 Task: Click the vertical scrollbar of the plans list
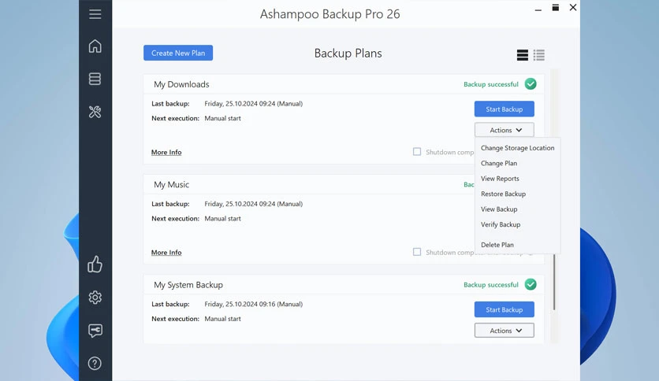point(554,282)
